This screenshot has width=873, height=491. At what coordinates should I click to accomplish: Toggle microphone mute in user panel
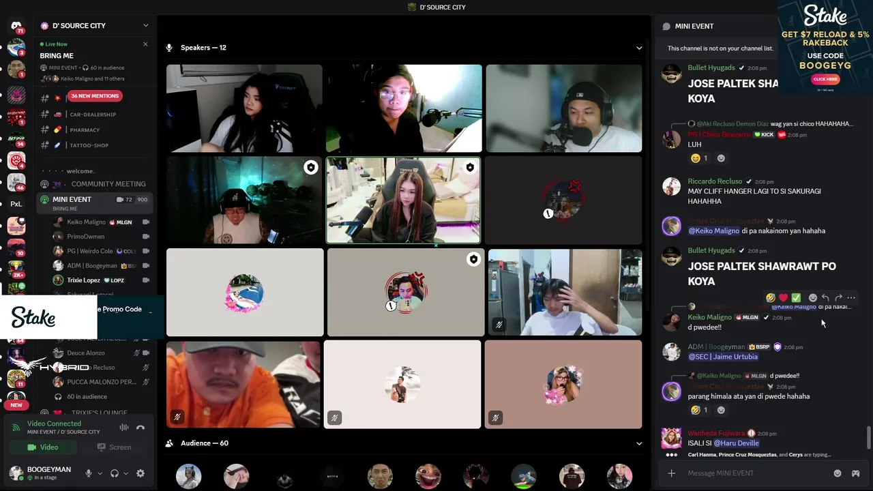point(88,473)
